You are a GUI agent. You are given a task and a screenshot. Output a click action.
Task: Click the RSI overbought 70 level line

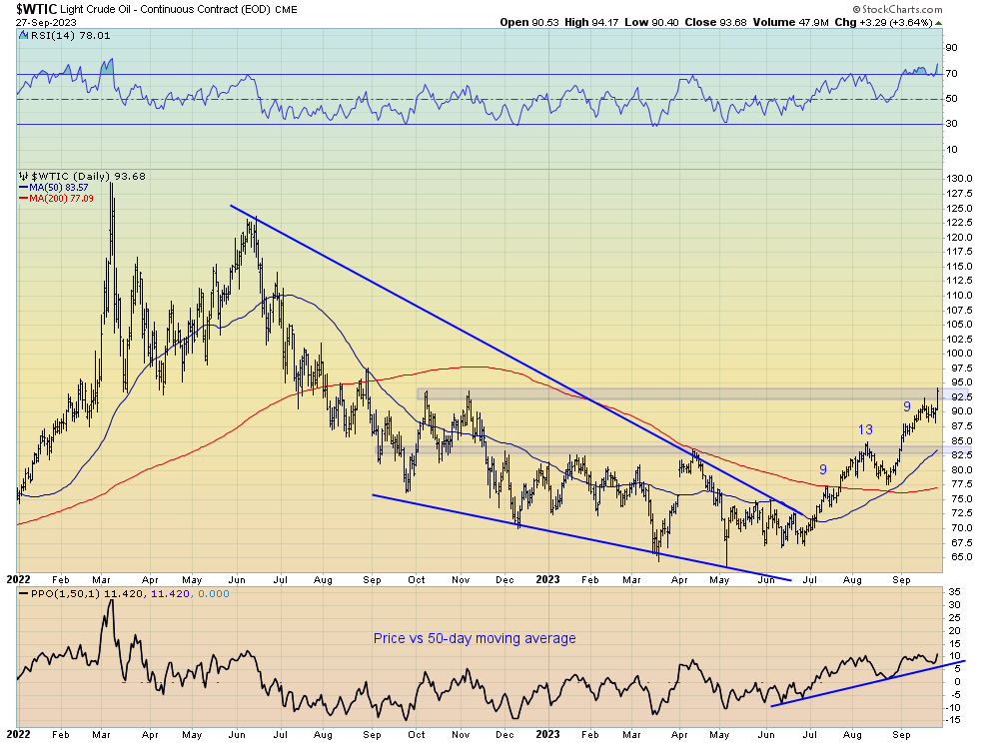pos(499,73)
